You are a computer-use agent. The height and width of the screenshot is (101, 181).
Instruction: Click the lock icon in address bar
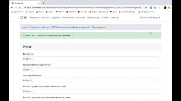coord(25,8)
